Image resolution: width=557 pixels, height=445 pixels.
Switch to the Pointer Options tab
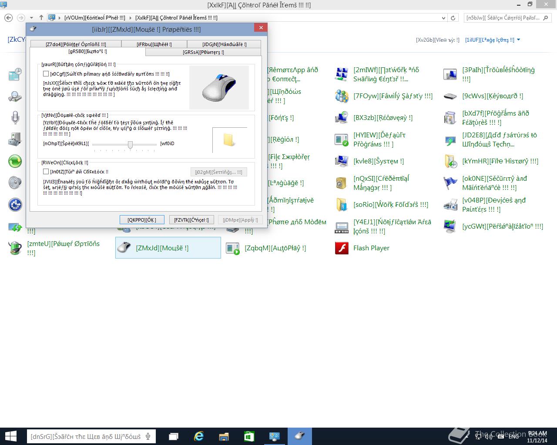pyautogui.click(x=76, y=44)
